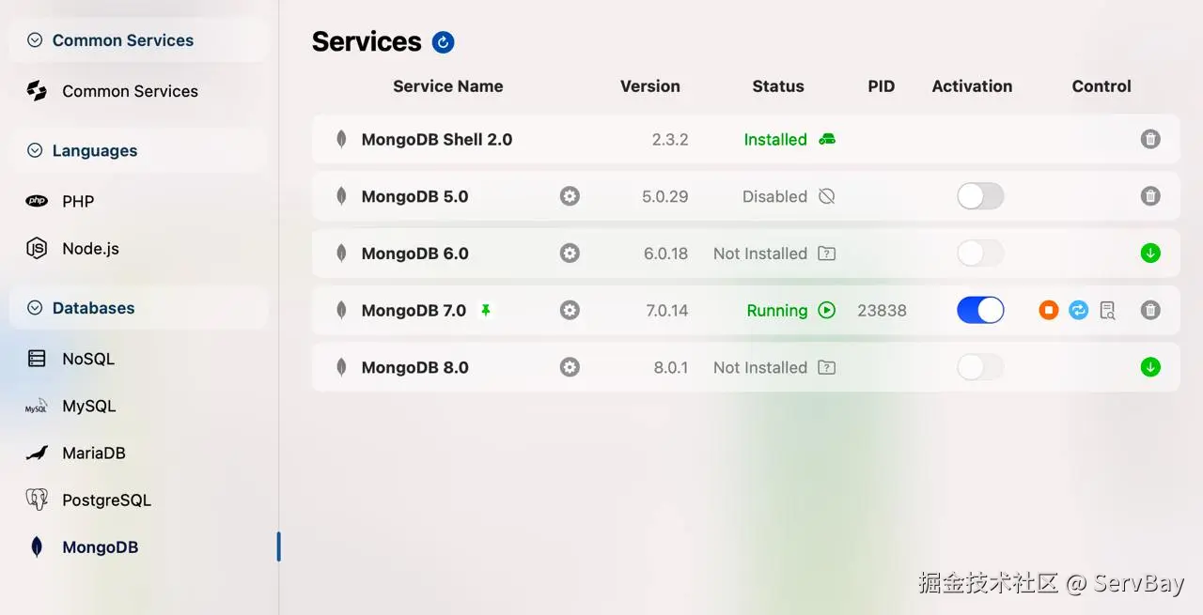Viewport: 1203px width, 615px height.
Task: Download MongoDB 6.0 via green arrow
Action: tap(1150, 254)
